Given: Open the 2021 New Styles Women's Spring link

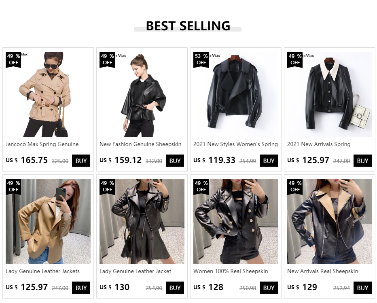Looking at the screenshot, I should click(x=235, y=144).
